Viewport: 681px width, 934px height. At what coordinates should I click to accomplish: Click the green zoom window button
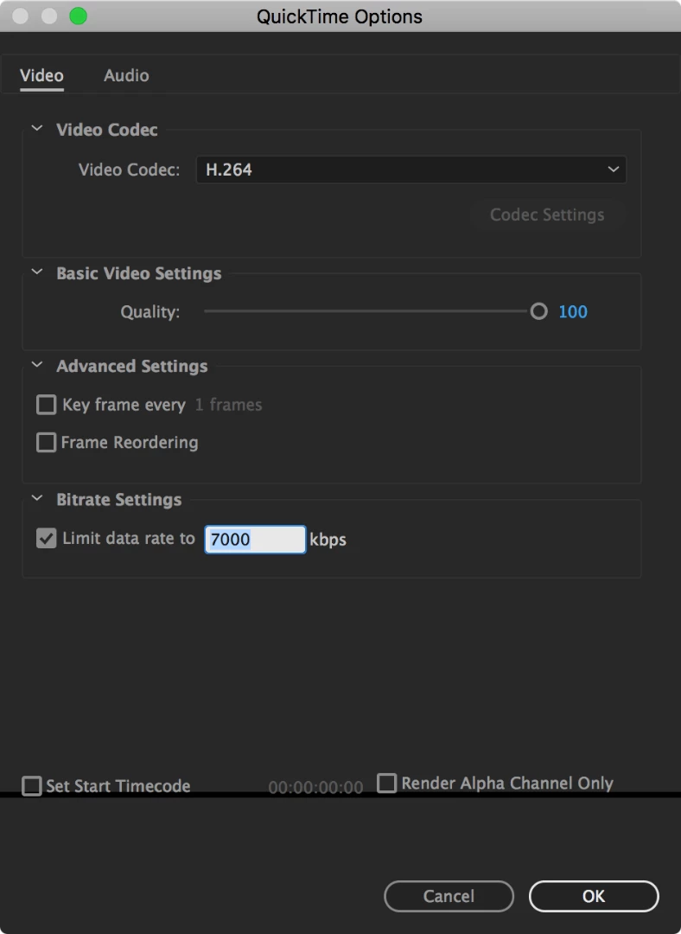click(x=78, y=16)
